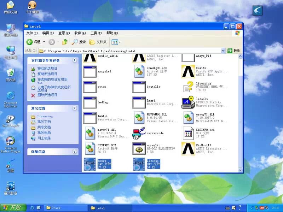Select the servercode file icon
Viewport: 283px width, 212px height.
click(x=139, y=133)
